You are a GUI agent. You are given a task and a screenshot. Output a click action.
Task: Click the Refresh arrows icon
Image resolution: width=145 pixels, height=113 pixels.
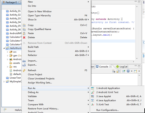[24, 70]
